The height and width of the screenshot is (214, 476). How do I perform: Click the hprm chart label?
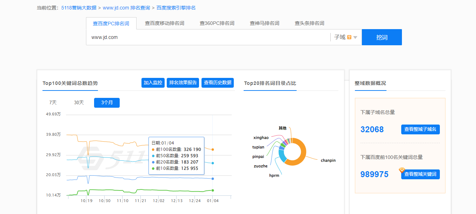[274, 175]
